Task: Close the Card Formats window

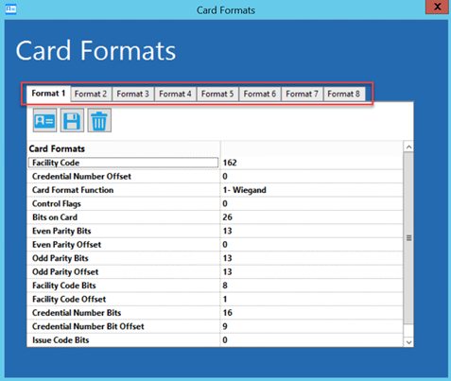Action: pos(437,7)
